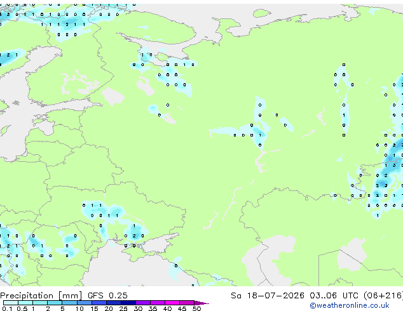Click the lightest 0.1 mm legend swatch
This screenshot has width=403, height=311.
pyautogui.click(x=11, y=303)
